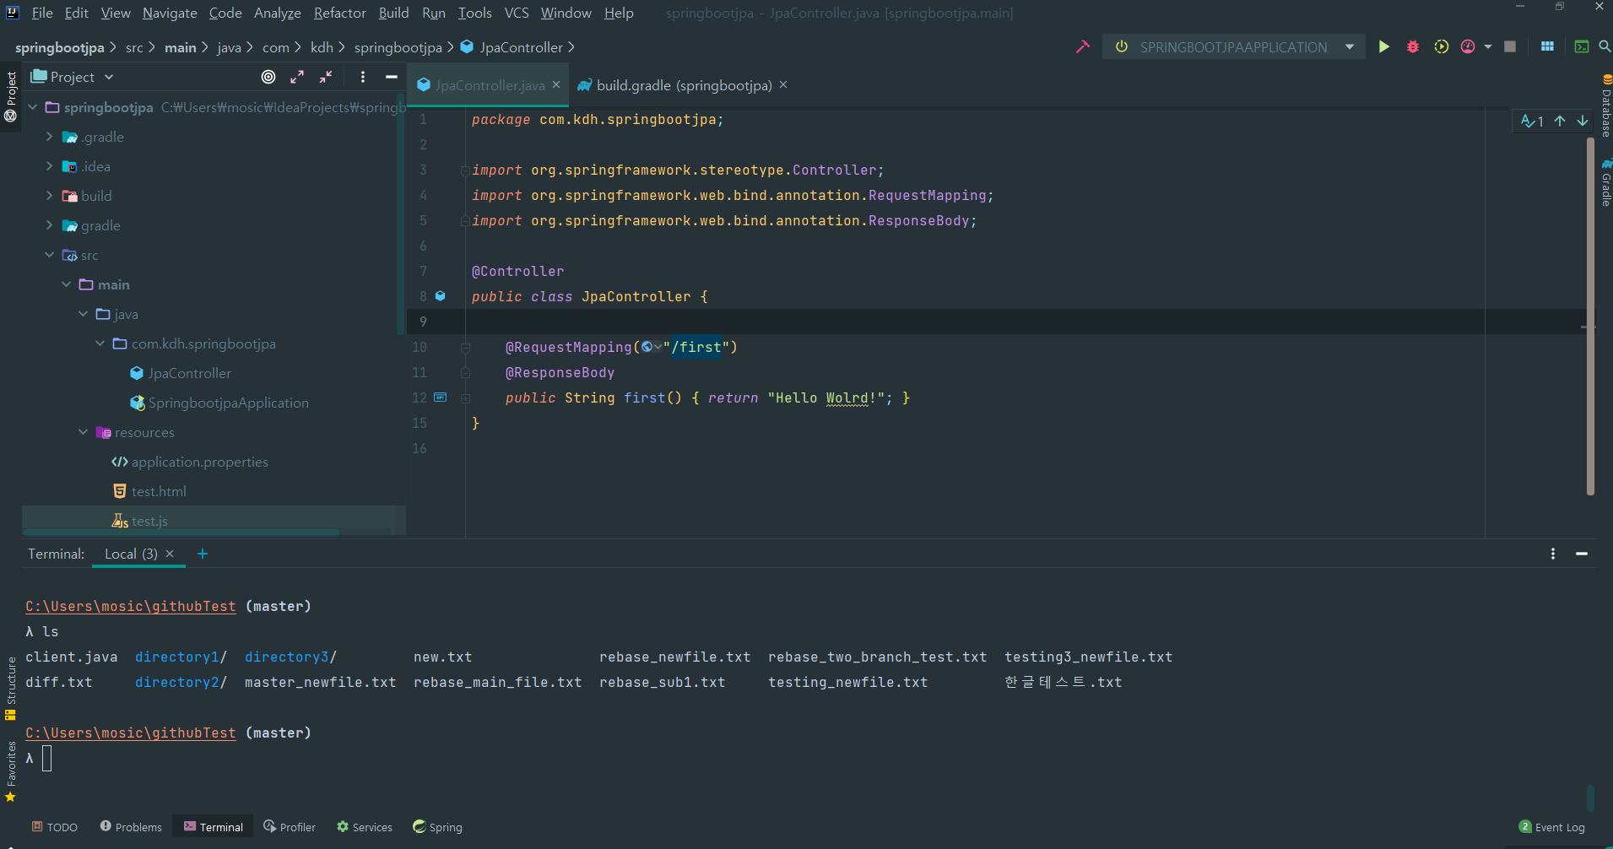Open the Refactor menu
1613x849 pixels.
pyautogui.click(x=340, y=13)
